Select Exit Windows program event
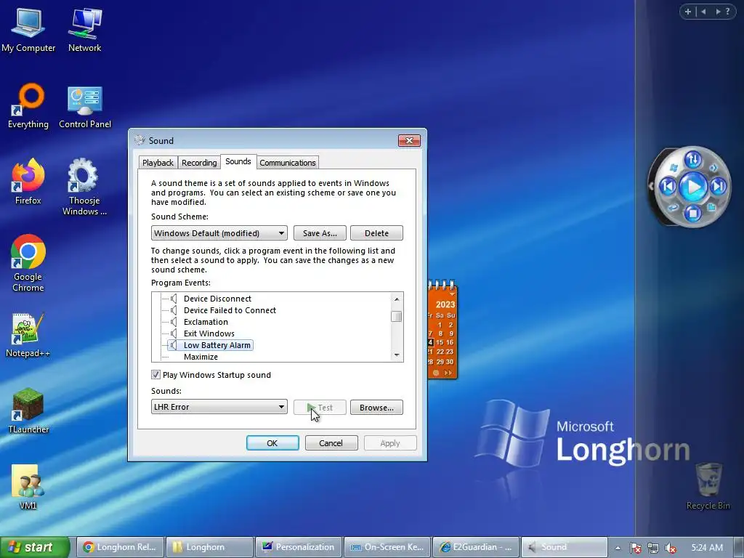 pyautogui.click(x=209, y=333)
